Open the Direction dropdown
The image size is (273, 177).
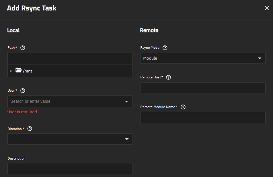pos(70,139)
